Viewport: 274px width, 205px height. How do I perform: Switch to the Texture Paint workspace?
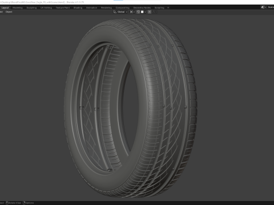click(63, 8)
